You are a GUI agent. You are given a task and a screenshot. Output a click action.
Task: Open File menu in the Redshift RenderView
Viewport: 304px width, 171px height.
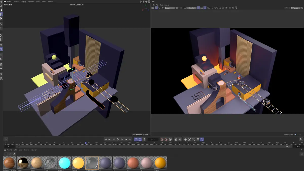[153, 5]
